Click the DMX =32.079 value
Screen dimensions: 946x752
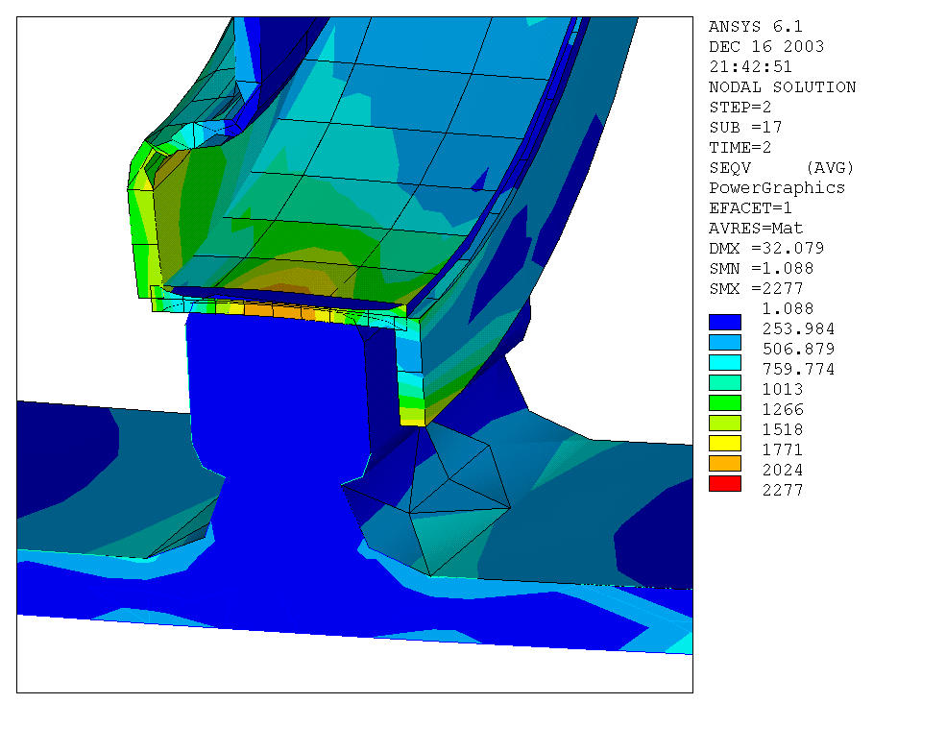pos(766,248)
